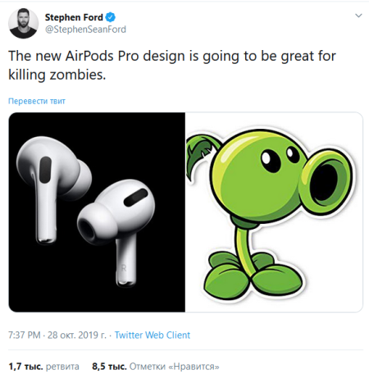Open the AirPods Pro photo on black background

(x=97, y=212)
